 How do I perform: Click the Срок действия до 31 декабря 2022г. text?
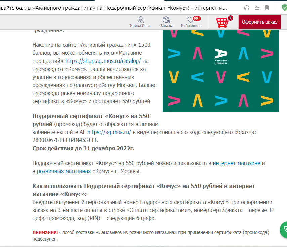[83, 148]
